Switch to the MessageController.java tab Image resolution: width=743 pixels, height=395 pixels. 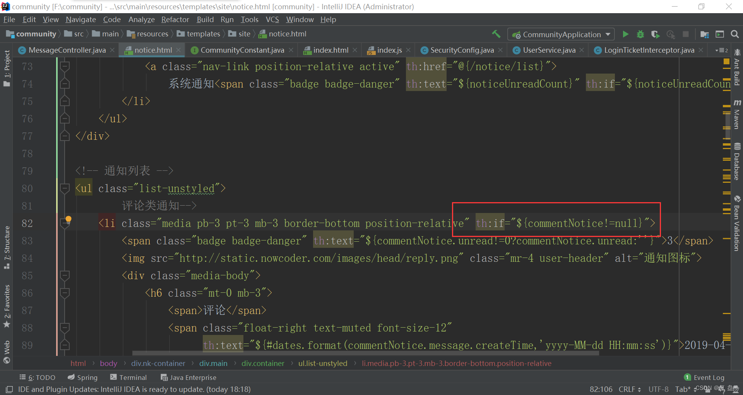coord(67,50)
